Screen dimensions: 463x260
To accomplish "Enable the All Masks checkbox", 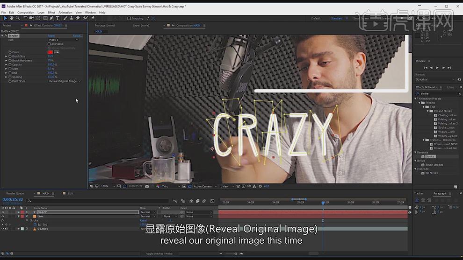I will tap(49, 44).
